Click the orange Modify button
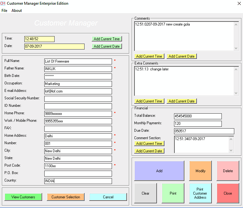 click(200, 171)
